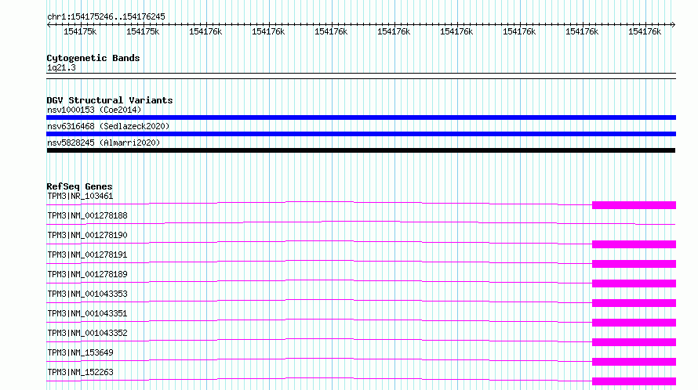Screen dimensions: 698x390
Task: Click the magenta exon of TPM3|NM_001043351
Action: pos(634,323)
